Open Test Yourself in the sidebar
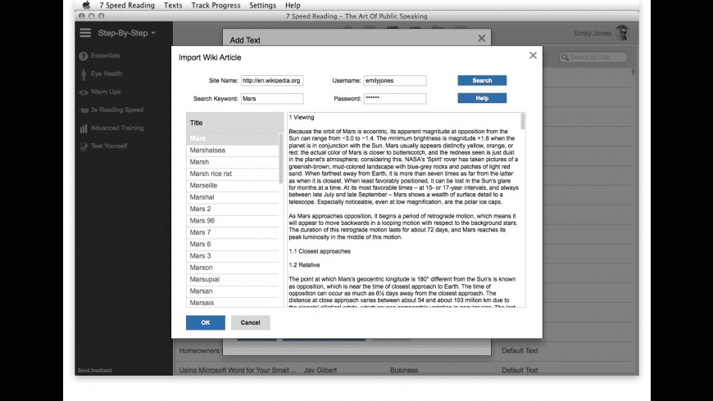Viewport: 713px width, 401px height. click(x=109, y=146)
